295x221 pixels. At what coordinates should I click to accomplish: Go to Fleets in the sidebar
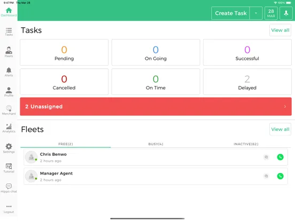click(x=9, y=52)
